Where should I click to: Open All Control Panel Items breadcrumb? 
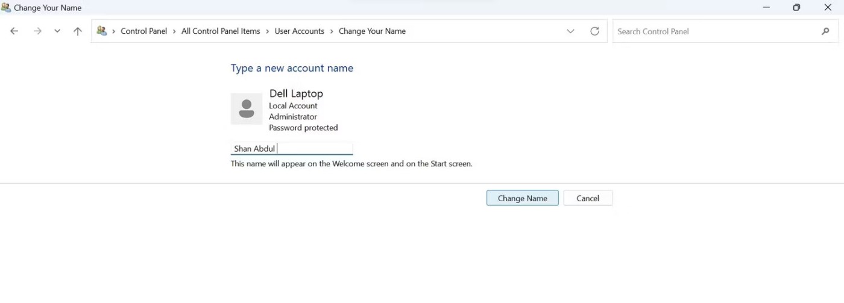pos(221,31)
